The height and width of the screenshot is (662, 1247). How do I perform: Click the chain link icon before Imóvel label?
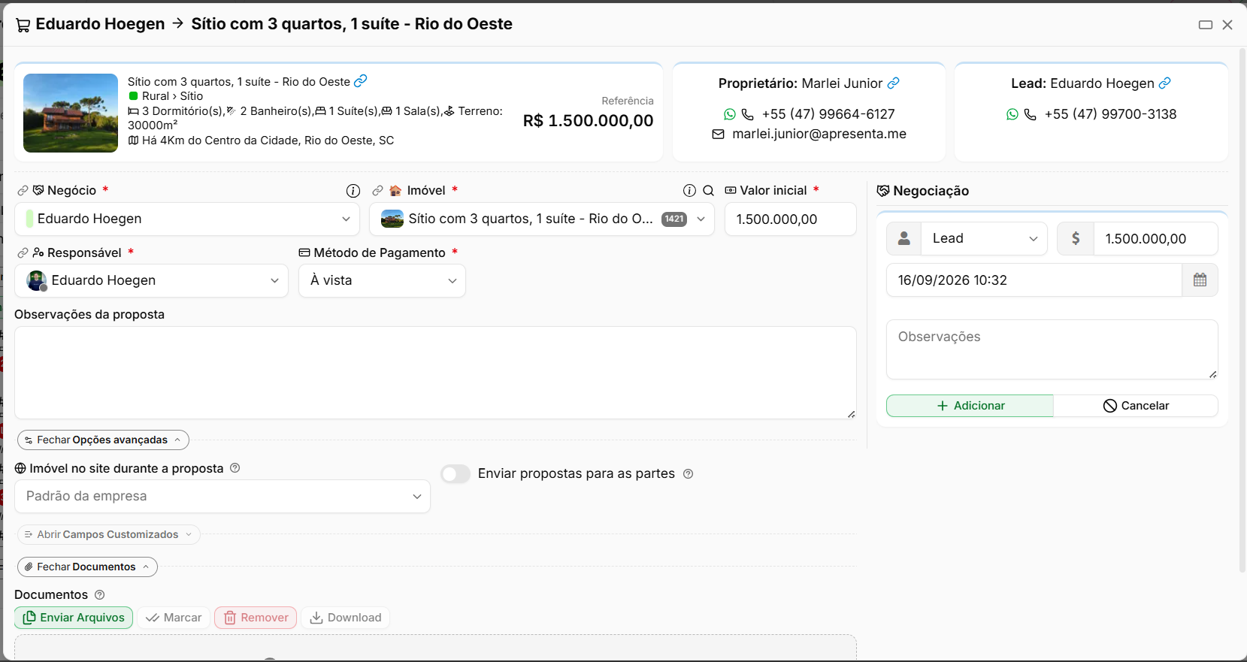377,191
